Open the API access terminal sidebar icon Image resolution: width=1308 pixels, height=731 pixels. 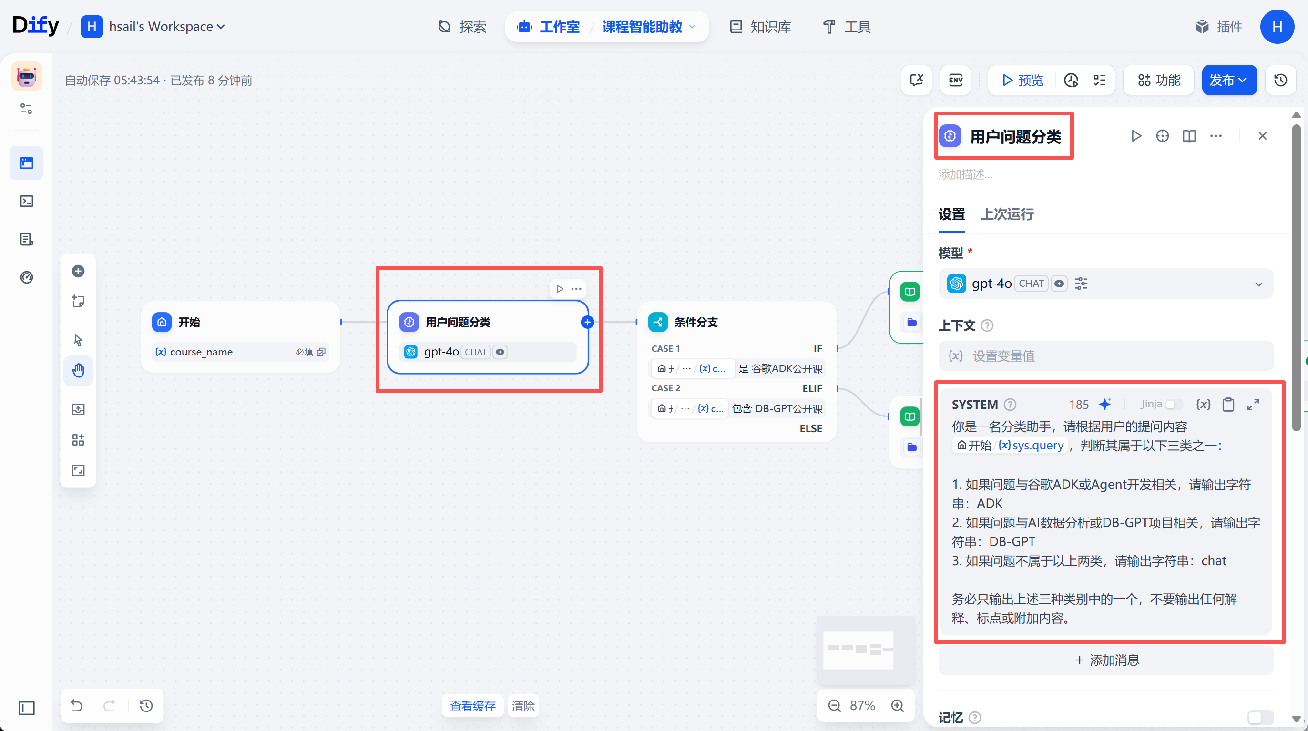point(26,201)
